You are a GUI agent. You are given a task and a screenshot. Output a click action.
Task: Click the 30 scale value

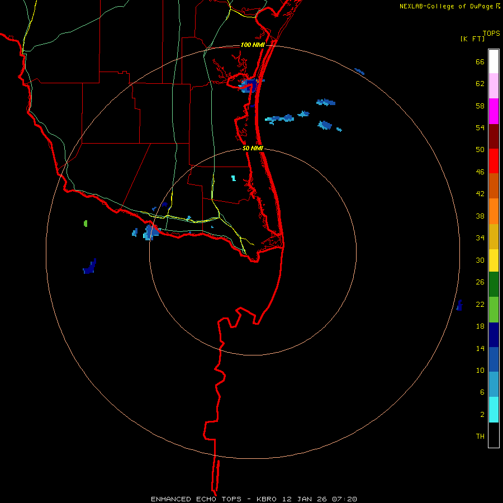click(480, 260)
